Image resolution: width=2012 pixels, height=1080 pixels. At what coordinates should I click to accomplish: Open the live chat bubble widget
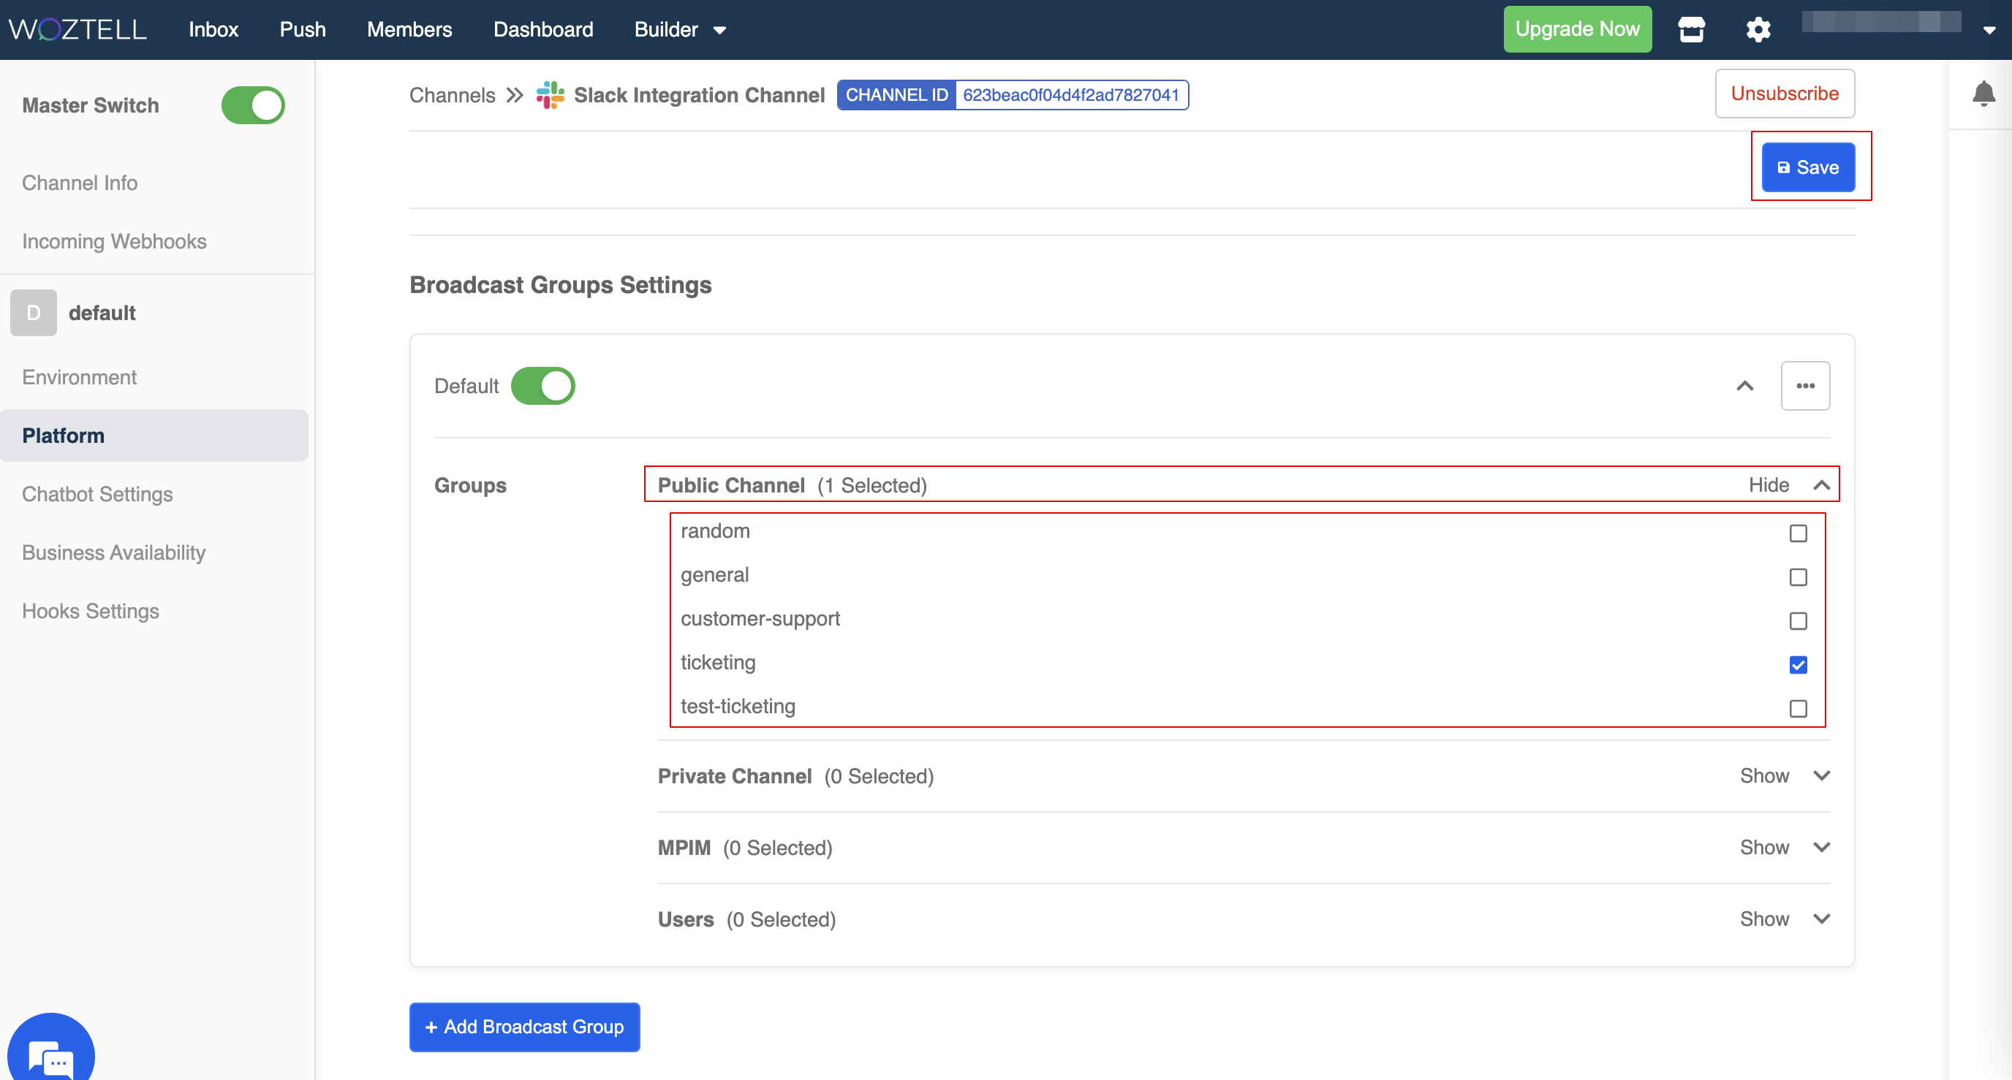click(x=50, y=1056)
